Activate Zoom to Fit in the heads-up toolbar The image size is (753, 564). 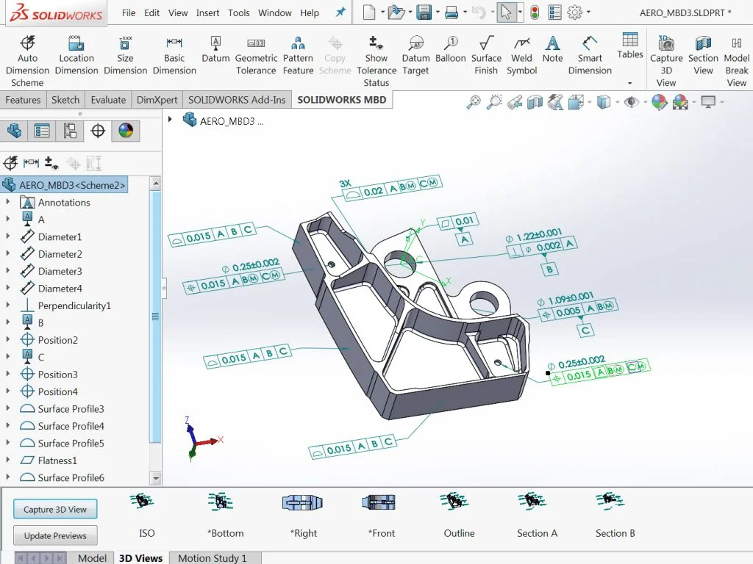point(474,103)
